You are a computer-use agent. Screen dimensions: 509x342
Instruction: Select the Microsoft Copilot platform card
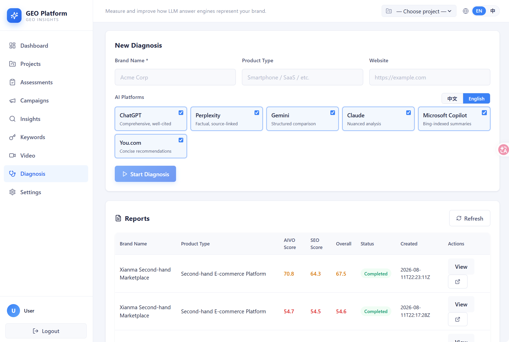point(454,119)
